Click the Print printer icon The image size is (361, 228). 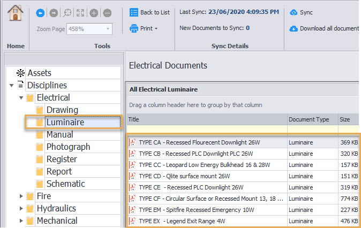tap(134, 28)
